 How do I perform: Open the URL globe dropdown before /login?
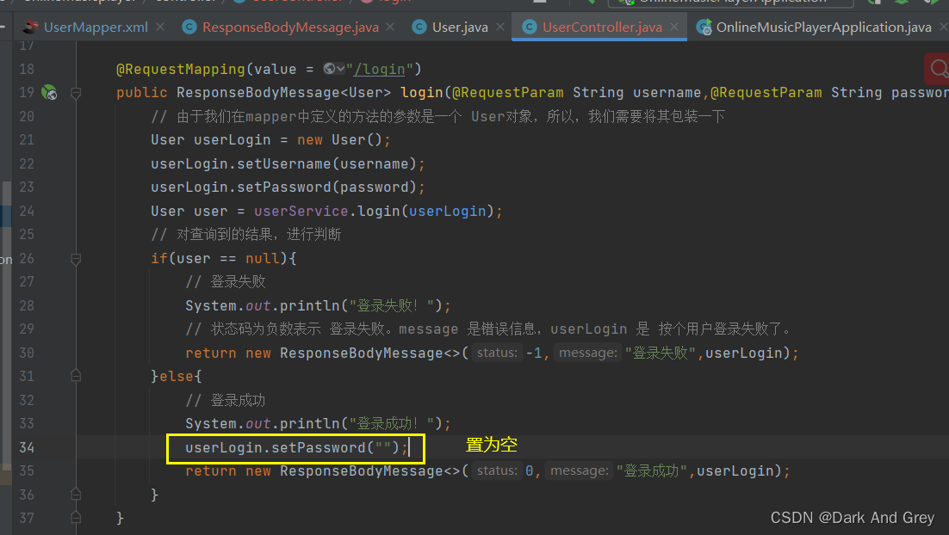point(334,69)
